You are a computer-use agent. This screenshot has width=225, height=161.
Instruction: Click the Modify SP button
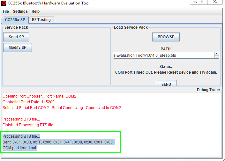coord(18,48)
